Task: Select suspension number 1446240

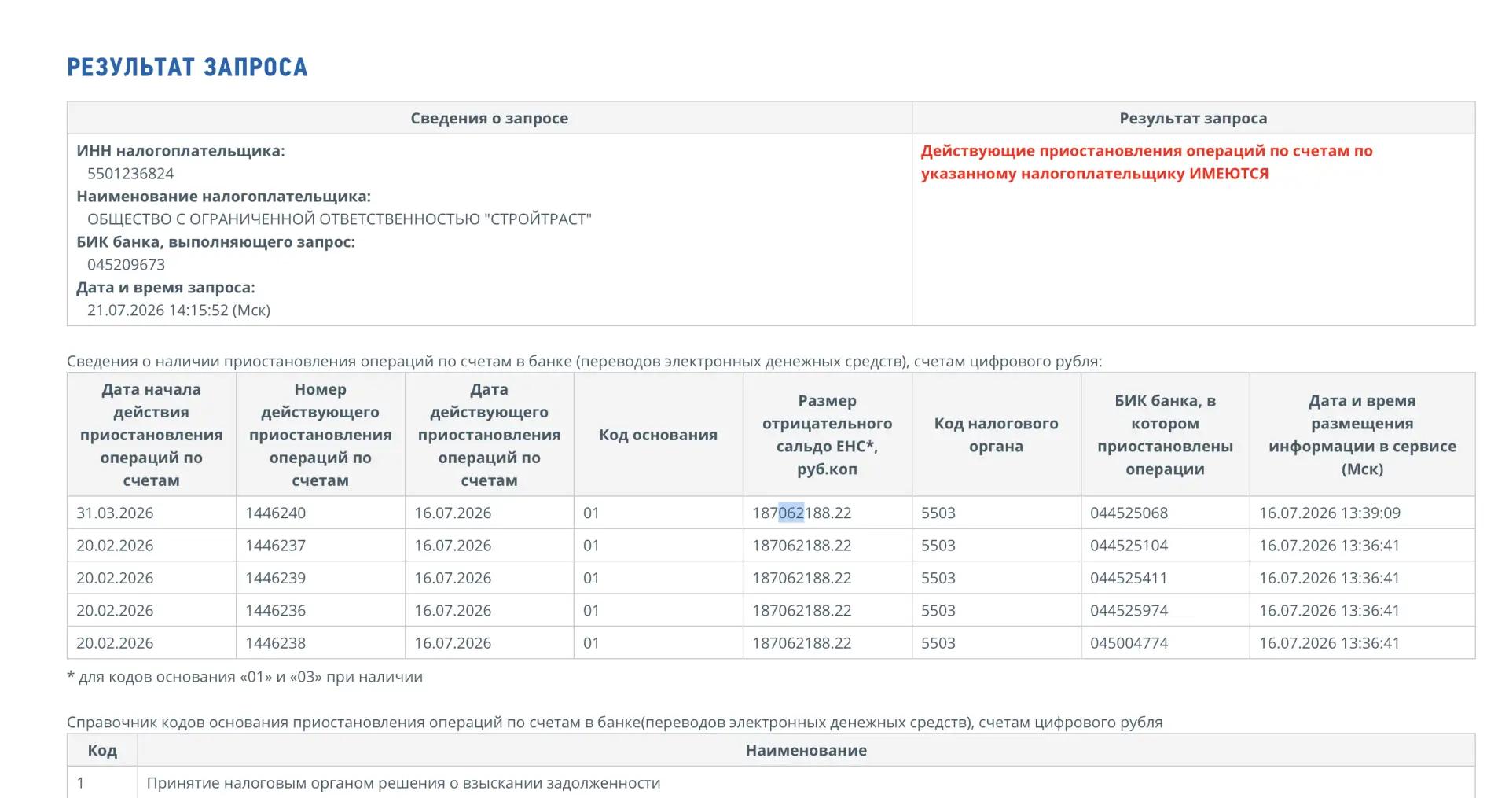Action: point(275,513)
